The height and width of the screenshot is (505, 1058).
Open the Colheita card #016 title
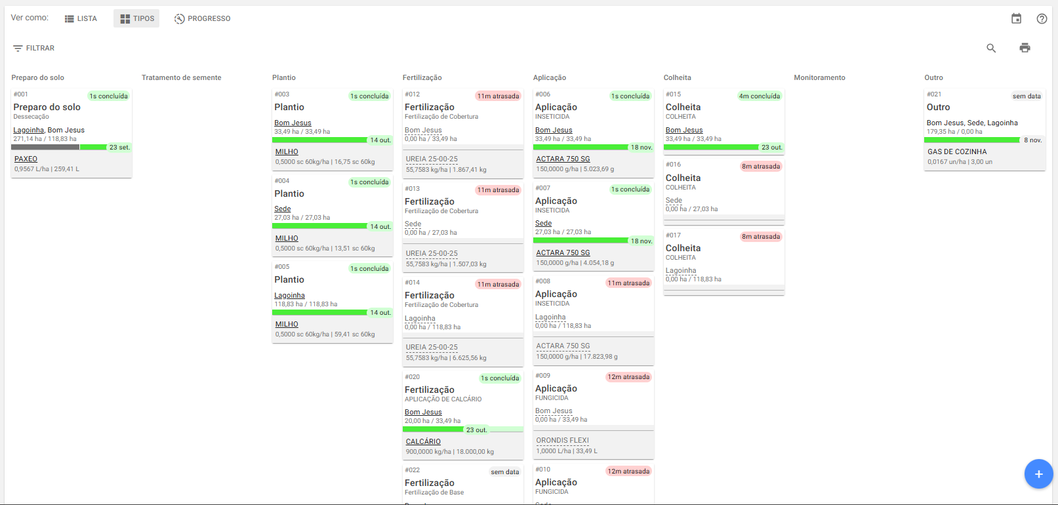tap(683, 178)
